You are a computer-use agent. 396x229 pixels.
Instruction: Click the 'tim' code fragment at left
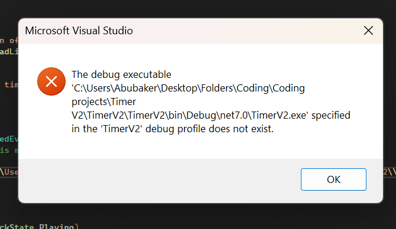tap(11, 84)
